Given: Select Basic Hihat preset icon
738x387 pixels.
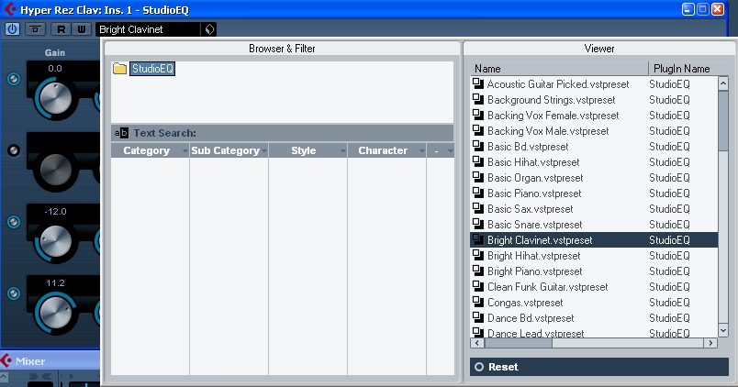Looking at the screenshot, I should 478,161.
